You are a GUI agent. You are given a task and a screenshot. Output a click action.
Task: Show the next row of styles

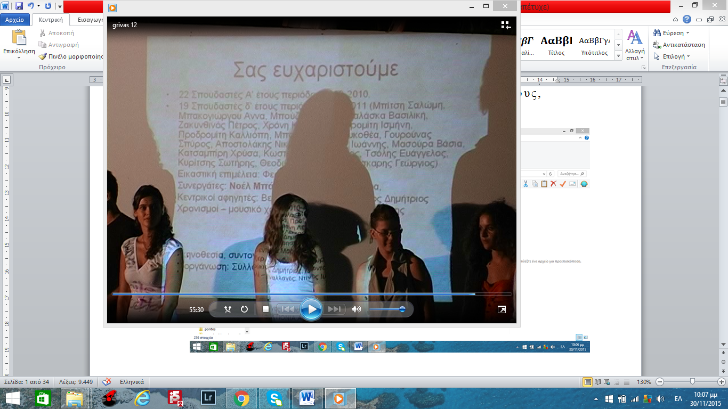(618, 46)
